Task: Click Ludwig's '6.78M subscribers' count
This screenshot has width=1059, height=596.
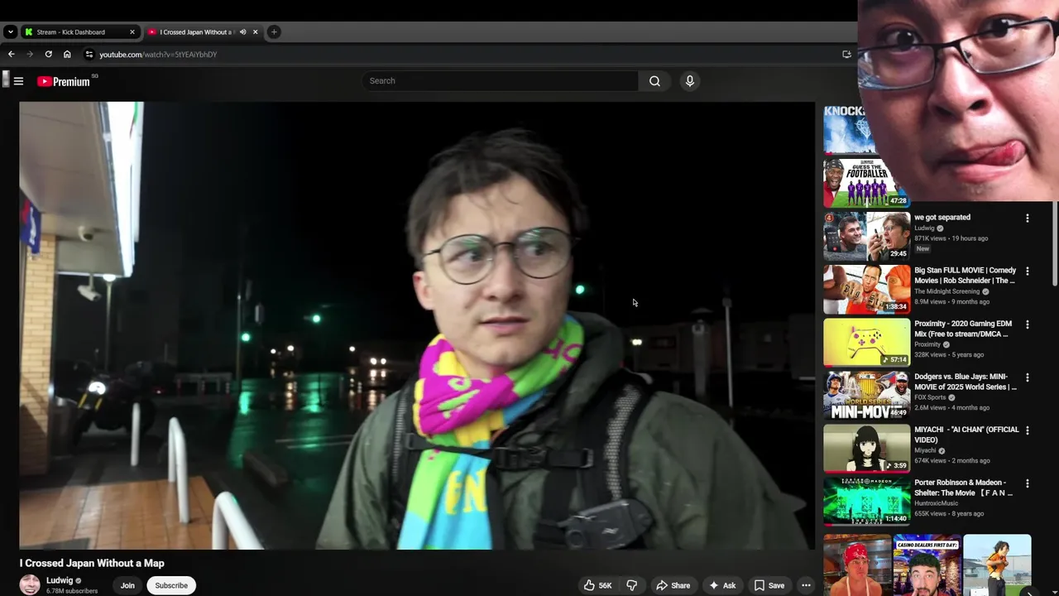Action: click(72, 591)
